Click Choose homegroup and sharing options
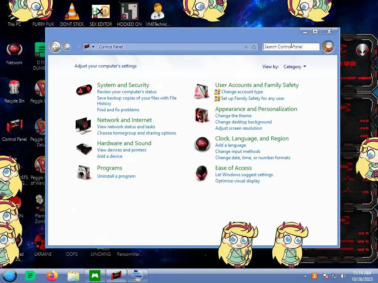This screenshot has height=283, width=378. click(x=137, y=133)
